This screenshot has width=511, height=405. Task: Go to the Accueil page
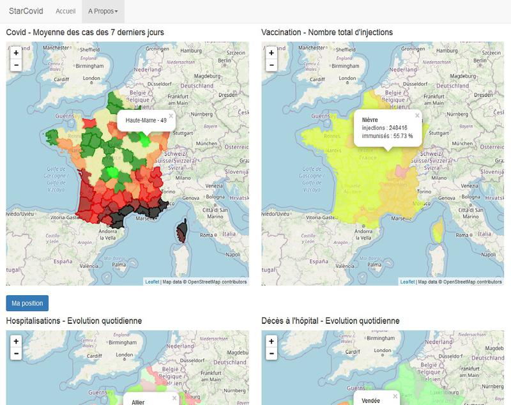click(66, 11)
